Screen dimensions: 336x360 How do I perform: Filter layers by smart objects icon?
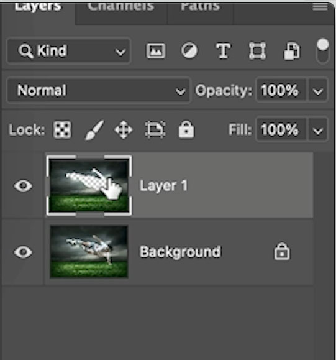pos(292,51)
